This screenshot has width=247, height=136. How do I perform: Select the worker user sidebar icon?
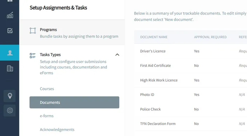(10, 53)
